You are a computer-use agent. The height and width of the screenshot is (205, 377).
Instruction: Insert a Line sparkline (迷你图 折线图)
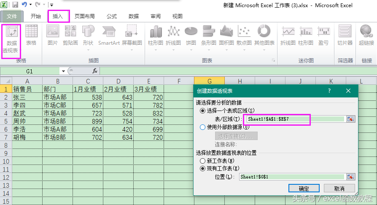pyautogui.click(x=288, y=35)
